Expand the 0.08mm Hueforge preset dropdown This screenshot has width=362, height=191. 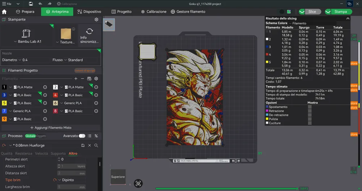coord(10,146)
